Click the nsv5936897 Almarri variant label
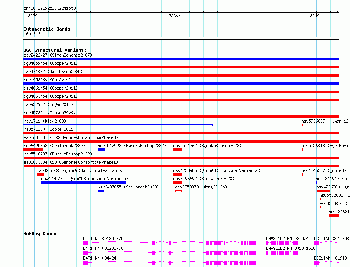The height and width of the screenshot is (267, 350). pos(326,121)
